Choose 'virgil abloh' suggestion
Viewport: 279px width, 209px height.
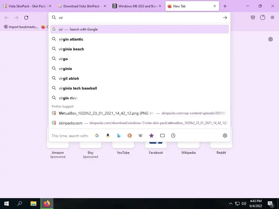tap(139, 78)
